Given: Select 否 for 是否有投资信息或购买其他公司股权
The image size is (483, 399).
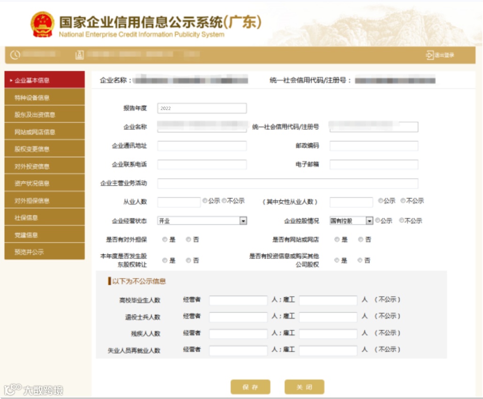Looking at the screenshot, I should point(360,261).
